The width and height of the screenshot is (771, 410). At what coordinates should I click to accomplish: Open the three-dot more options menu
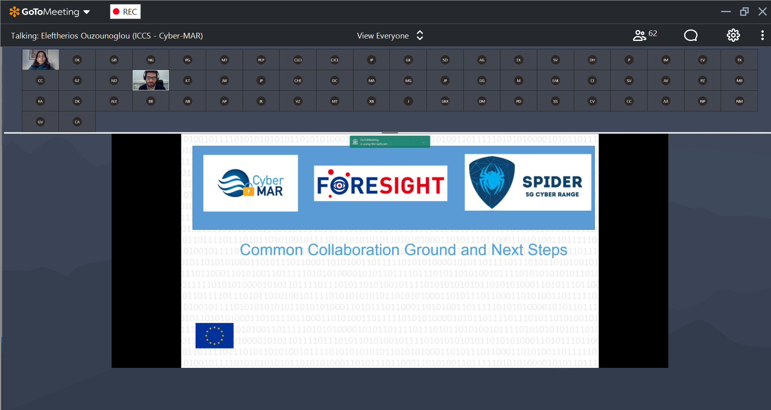pos(762,36)
